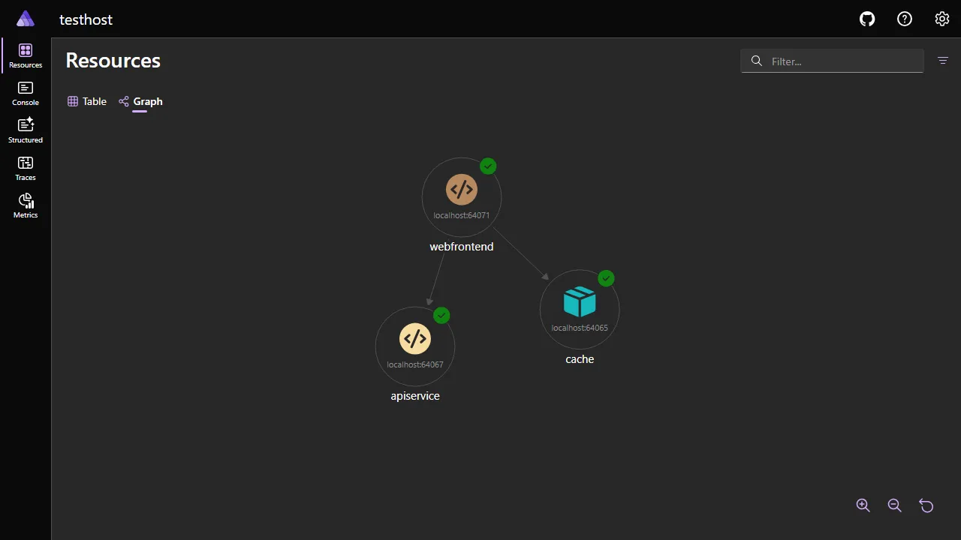This screenshot has width=961, height=540.
Task: Zoom in on the resource graph
Action: point(863,505)
